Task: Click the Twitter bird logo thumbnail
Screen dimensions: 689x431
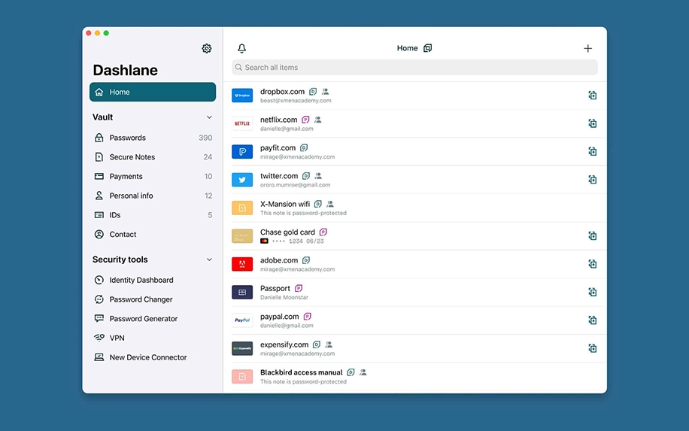Action: (242, 180)
